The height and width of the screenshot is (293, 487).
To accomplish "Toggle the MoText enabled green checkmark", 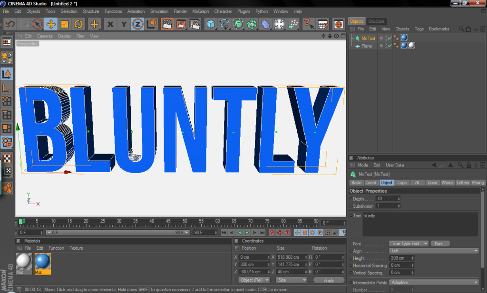I will [390, 38].
